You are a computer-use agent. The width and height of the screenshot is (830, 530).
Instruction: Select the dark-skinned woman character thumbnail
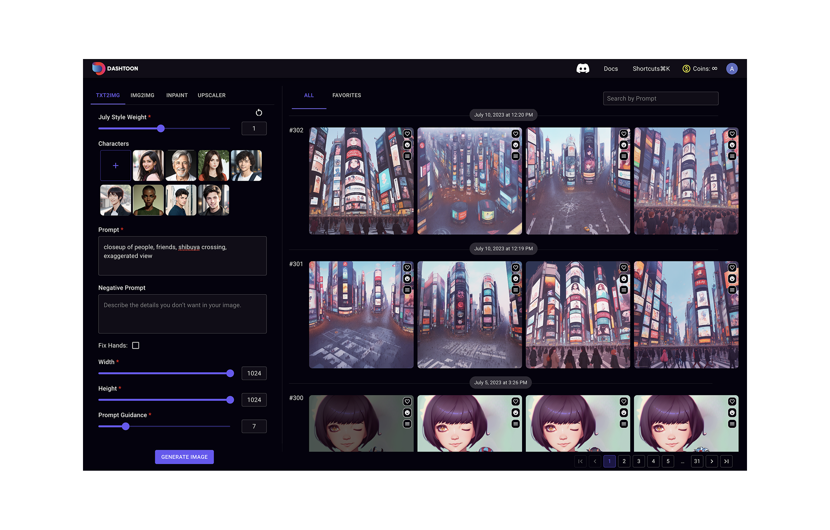tap(148, 200)
